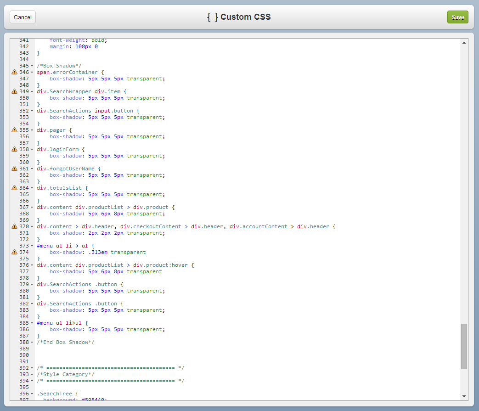
Task: Fold the div.forgotUserName block at line 361
Action: pos(32,169)
